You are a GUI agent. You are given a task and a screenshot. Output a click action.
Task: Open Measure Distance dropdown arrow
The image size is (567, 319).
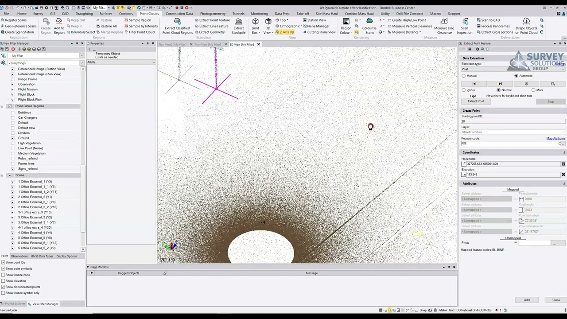click(x=420, y=32)
